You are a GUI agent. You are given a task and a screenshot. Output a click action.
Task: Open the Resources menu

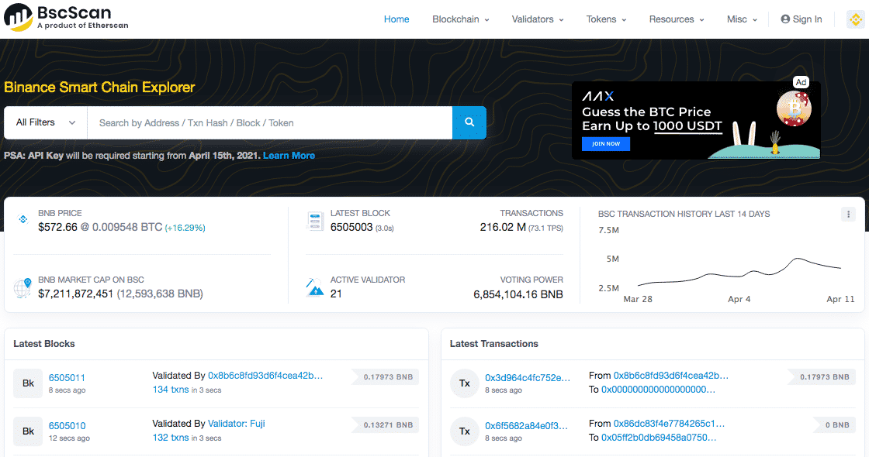pos(677,19)
